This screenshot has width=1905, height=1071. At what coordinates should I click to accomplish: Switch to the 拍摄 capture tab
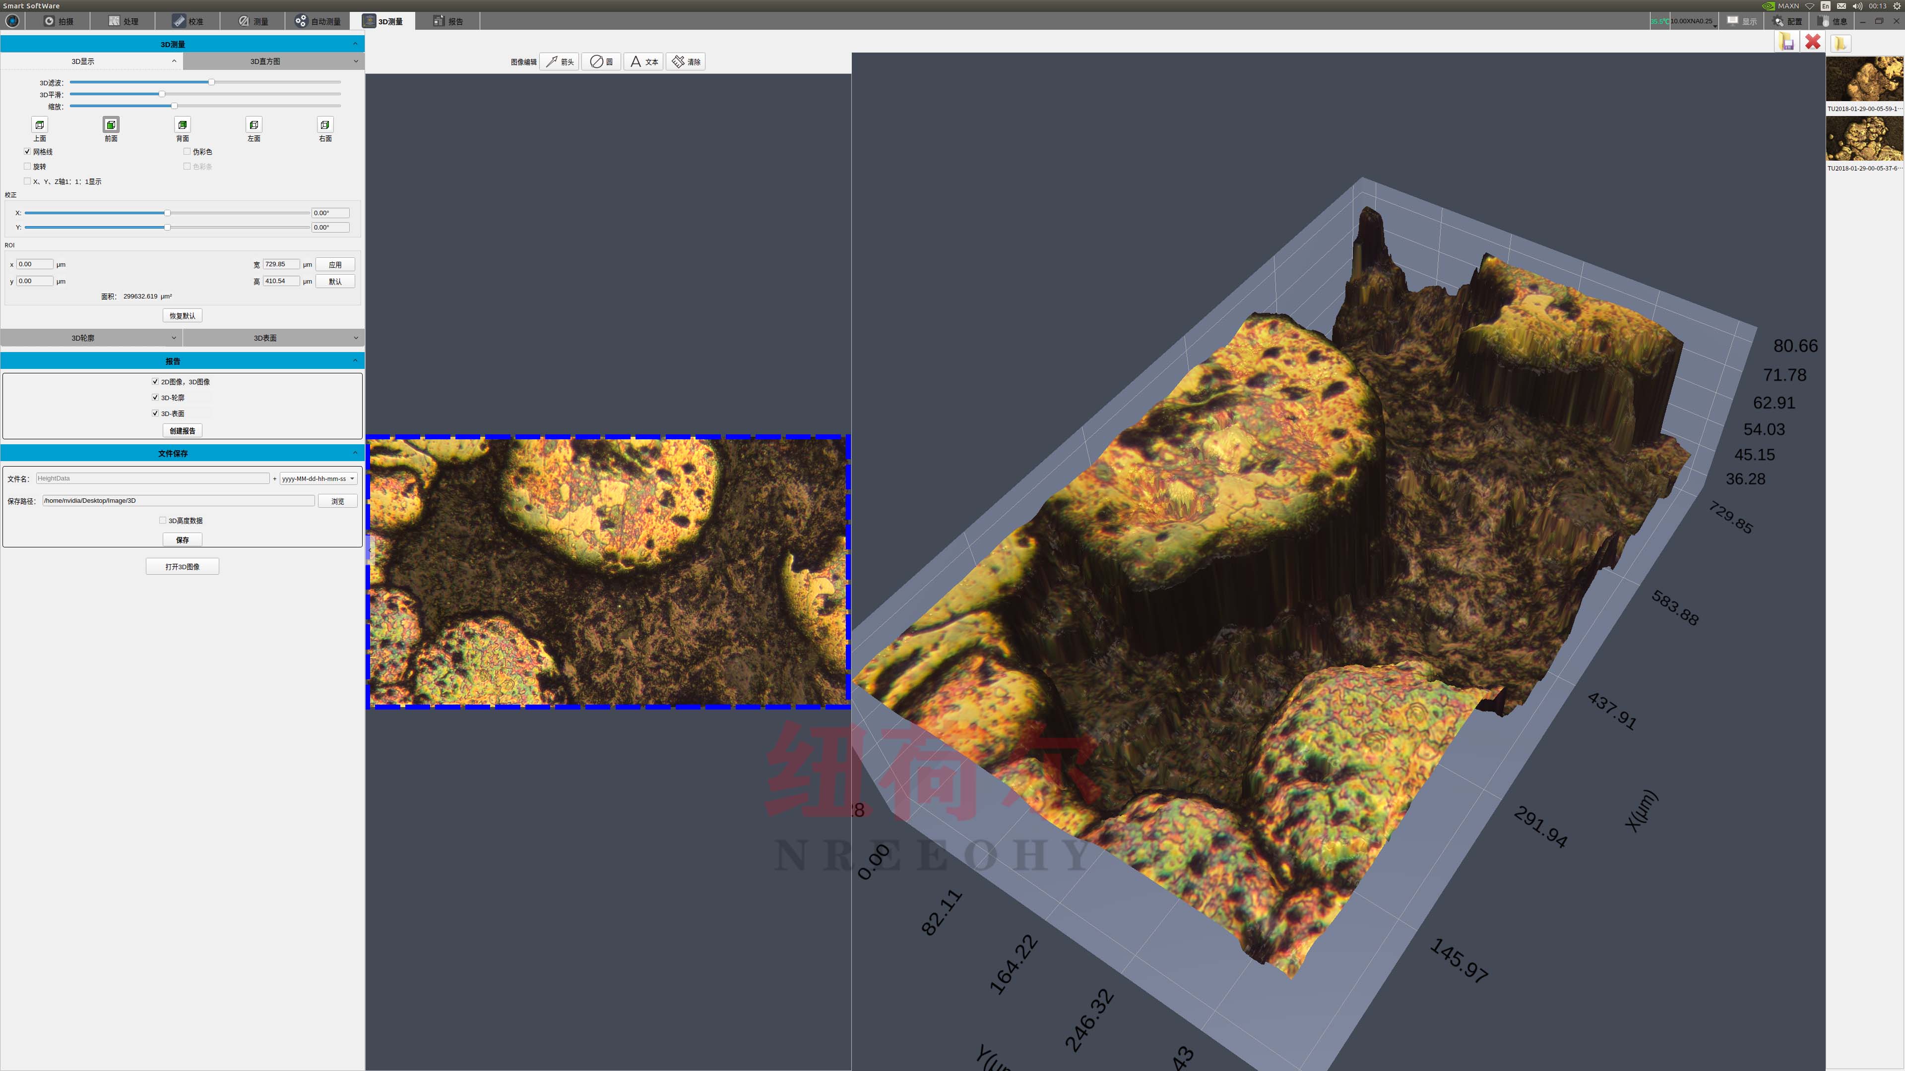[x=58, y=21]
